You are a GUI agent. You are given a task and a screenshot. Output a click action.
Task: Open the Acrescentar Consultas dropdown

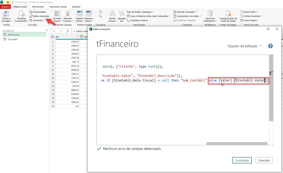[x=187, y=16]
